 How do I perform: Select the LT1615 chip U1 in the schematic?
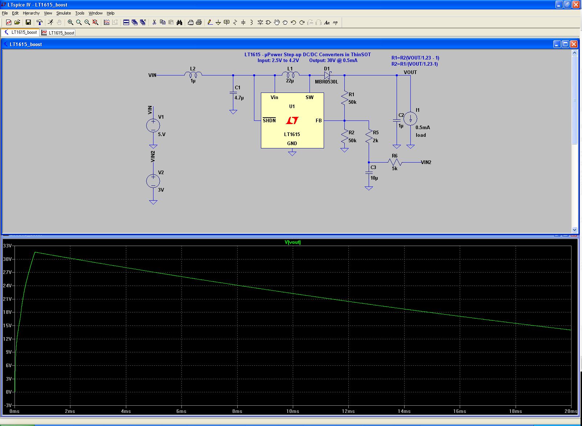292,120
